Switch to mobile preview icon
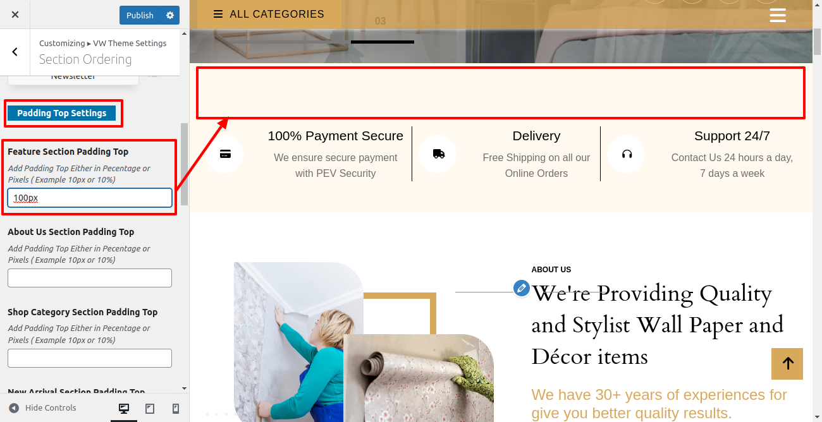 (176, 408)
